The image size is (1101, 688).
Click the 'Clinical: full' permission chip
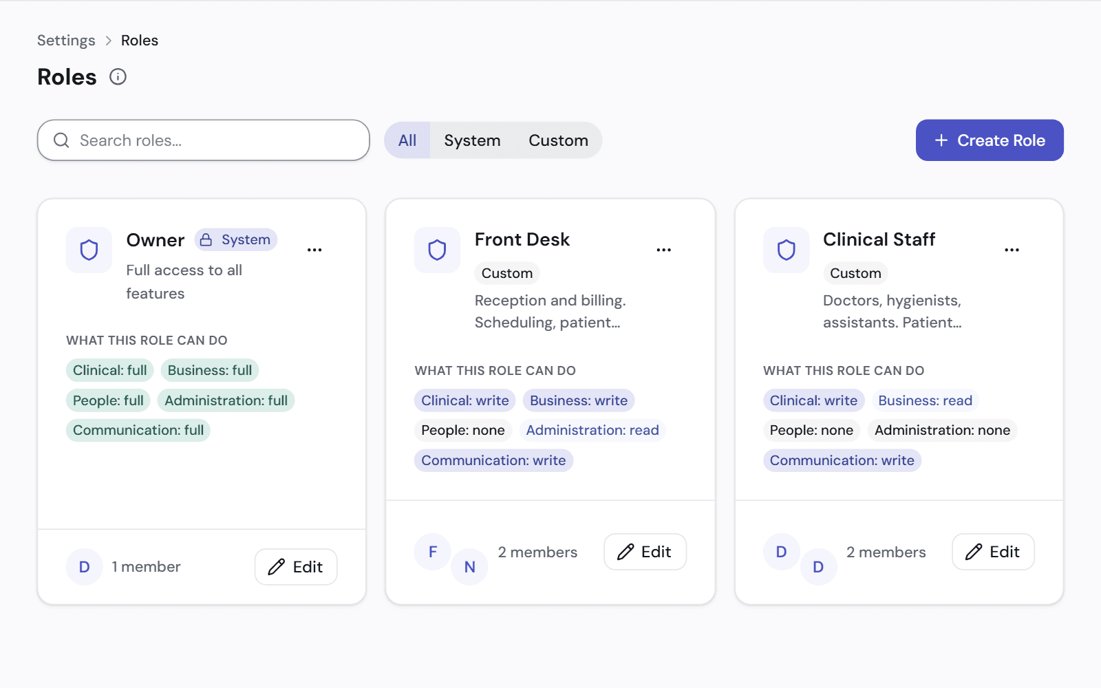(x=110, y=370)
